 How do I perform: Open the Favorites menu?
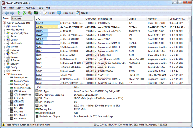30,7
